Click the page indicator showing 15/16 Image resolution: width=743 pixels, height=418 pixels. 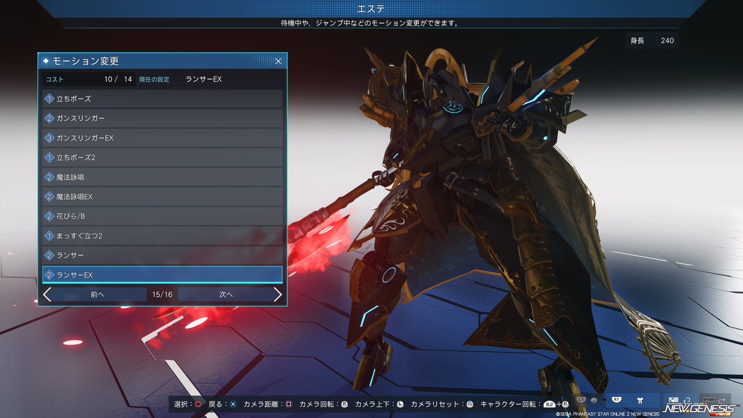(x=162, y=295)
